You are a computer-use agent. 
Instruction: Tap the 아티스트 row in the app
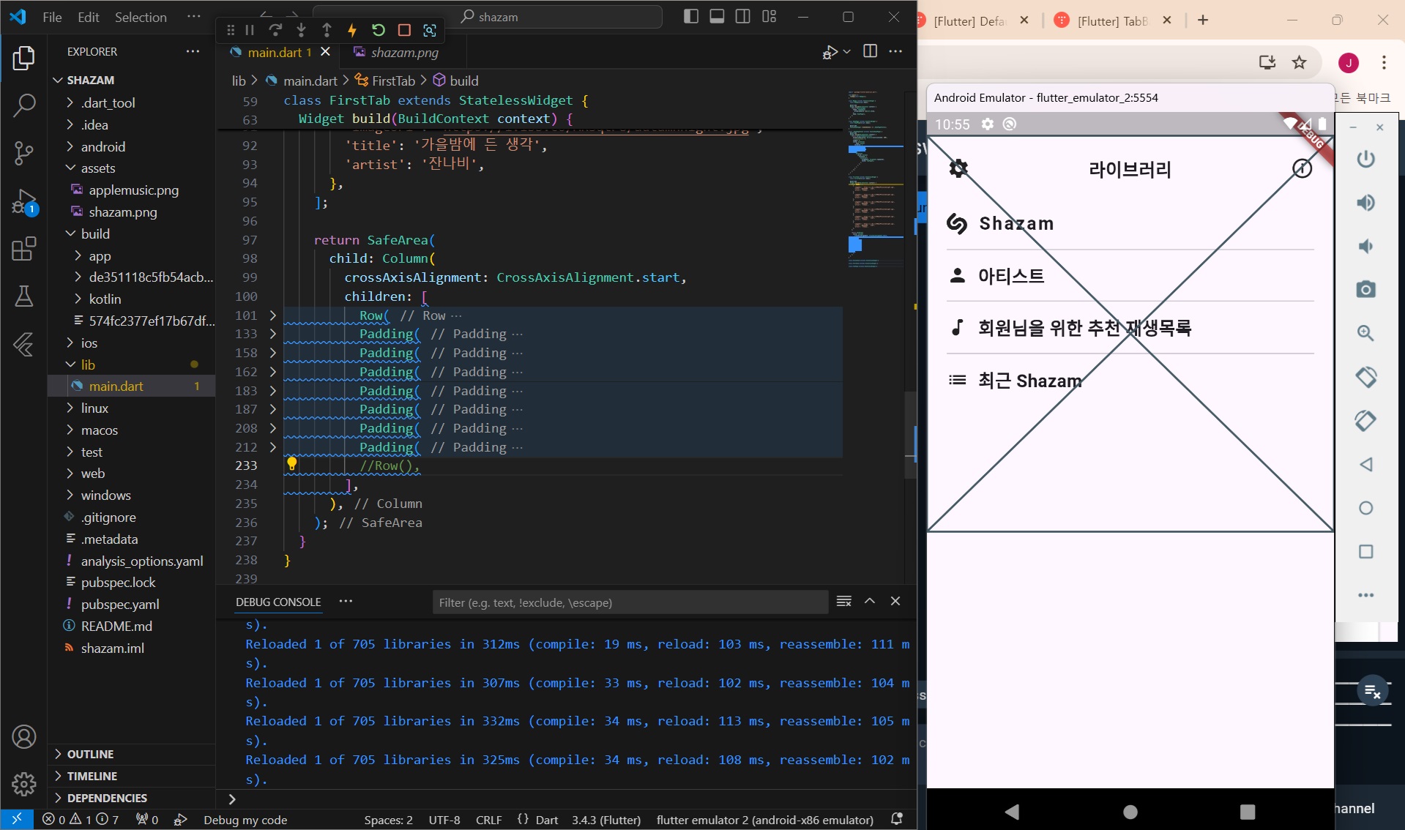pyautogui.click(x=1130, y=276)
